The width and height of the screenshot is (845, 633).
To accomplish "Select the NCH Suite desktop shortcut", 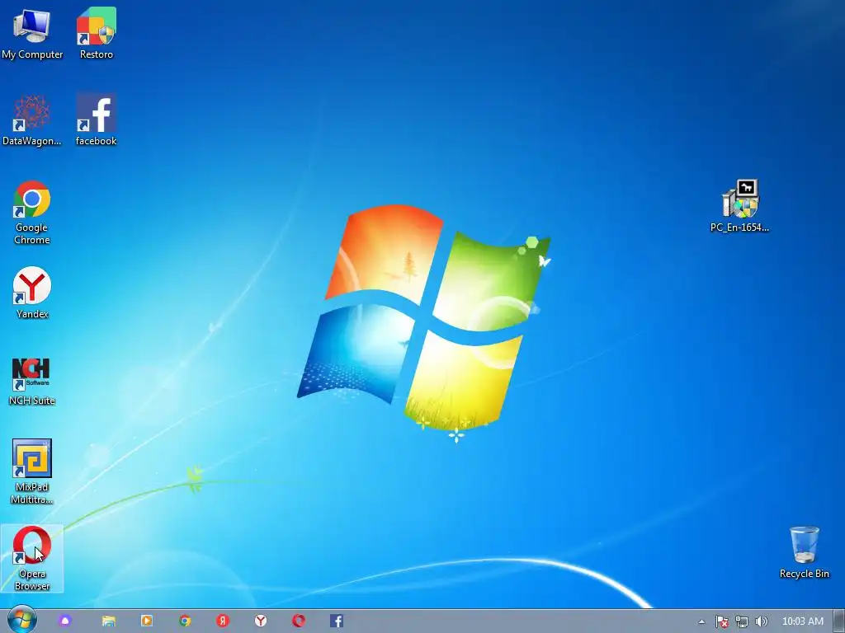I will click(32, 381).
